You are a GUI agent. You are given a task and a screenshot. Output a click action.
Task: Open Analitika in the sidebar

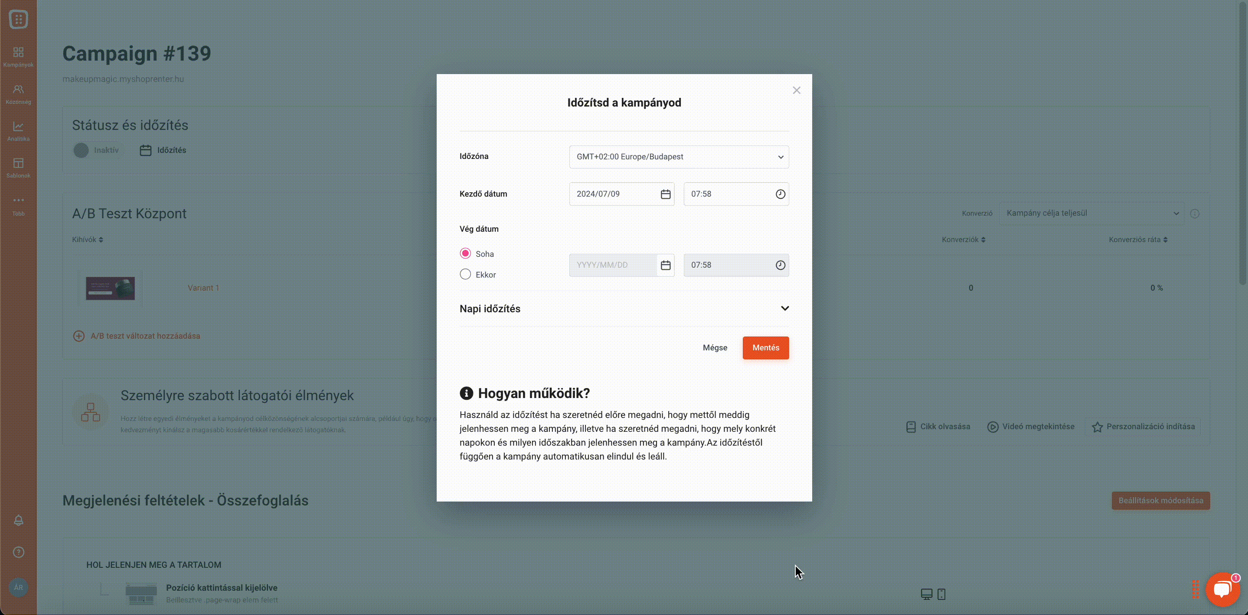[x=18, y=131]
